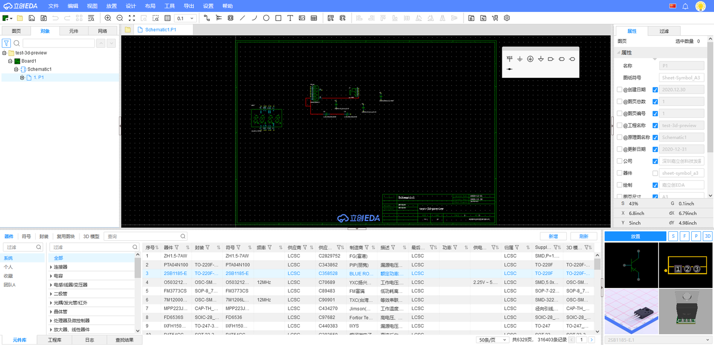
Task: Click the zoom in magnifier icon
Action: 108,18
